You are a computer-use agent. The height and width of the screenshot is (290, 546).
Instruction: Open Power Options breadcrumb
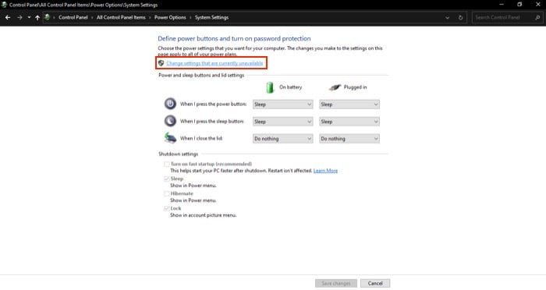point(170,17)
